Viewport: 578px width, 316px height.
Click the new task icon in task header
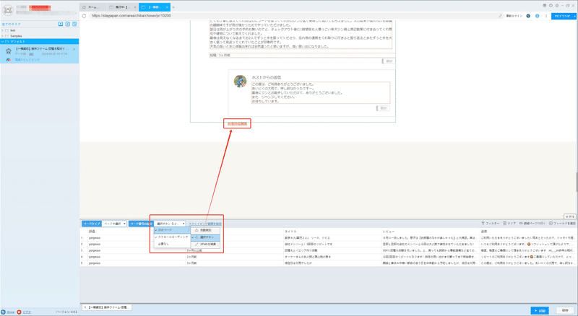point(68,24)
